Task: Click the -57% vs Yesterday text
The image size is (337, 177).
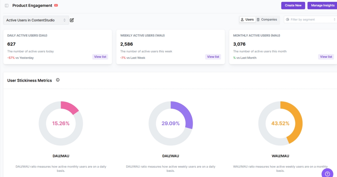Action: tap(21, 58)
